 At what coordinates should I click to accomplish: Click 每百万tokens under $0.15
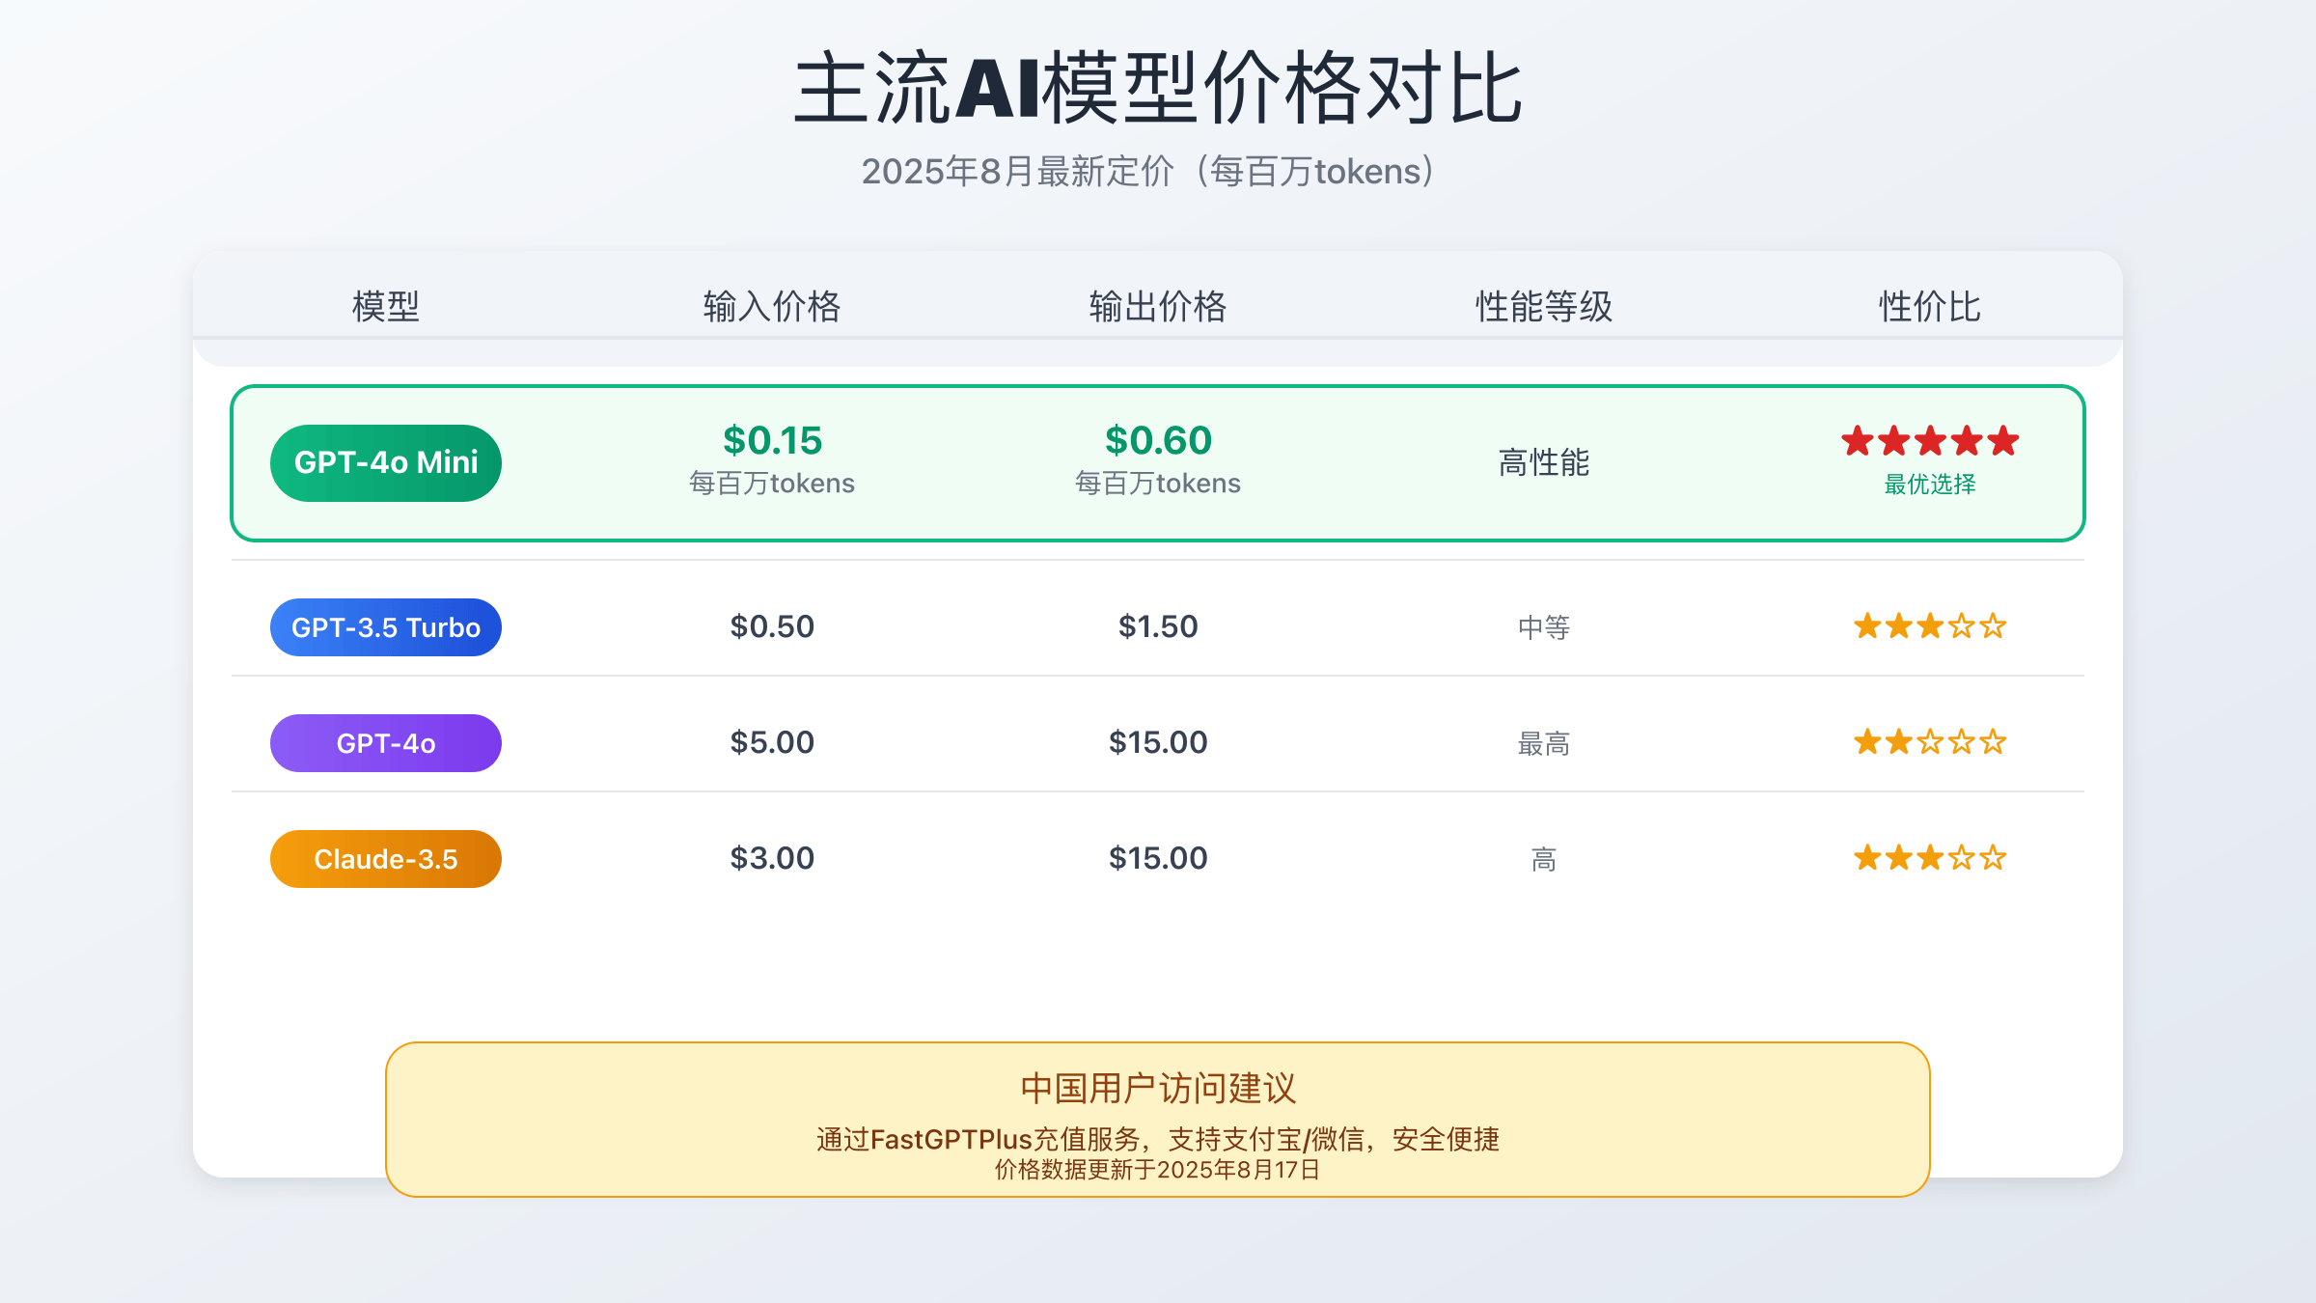pos(772,484)
